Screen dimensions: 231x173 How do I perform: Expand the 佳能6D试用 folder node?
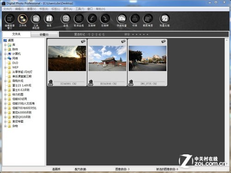tap(5, 99)
